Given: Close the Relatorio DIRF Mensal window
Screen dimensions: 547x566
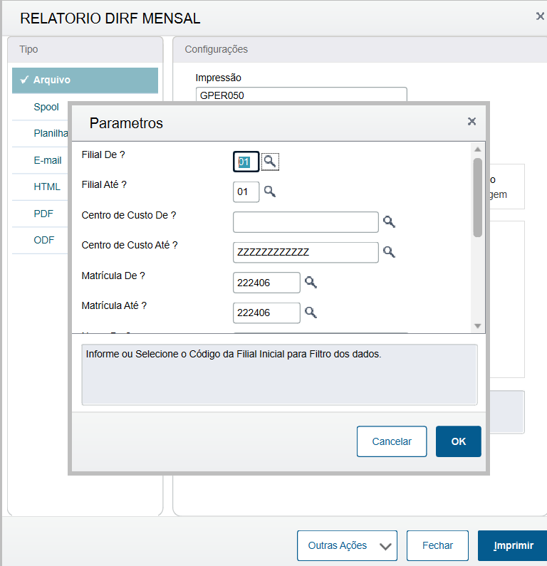Looking at the screenshot, I should pos(540,16).
